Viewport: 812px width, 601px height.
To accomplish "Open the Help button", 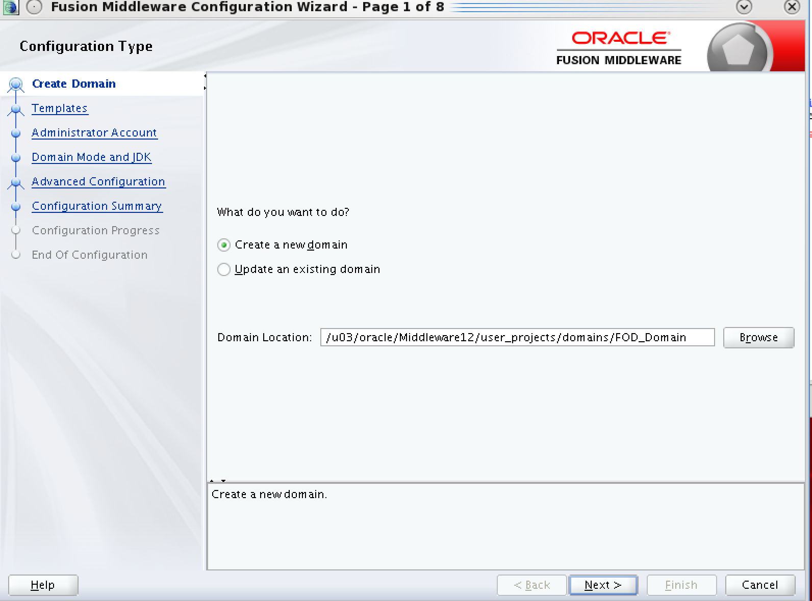I will tap(43, 585).
